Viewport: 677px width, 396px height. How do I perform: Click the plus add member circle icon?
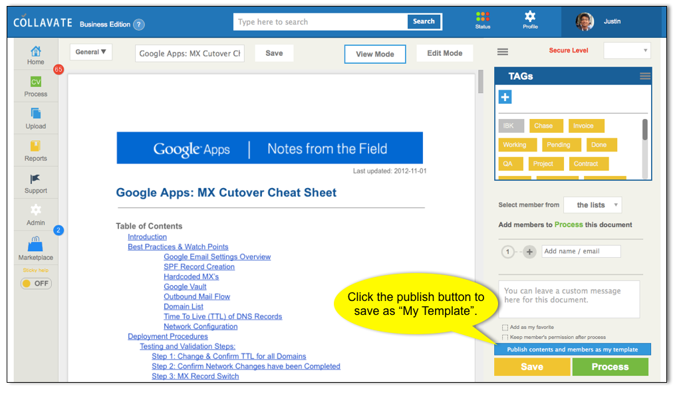point(529,252)
